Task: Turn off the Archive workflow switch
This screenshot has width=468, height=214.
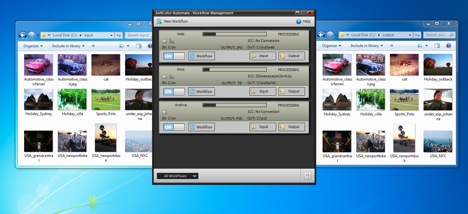Action: (174, 127)
